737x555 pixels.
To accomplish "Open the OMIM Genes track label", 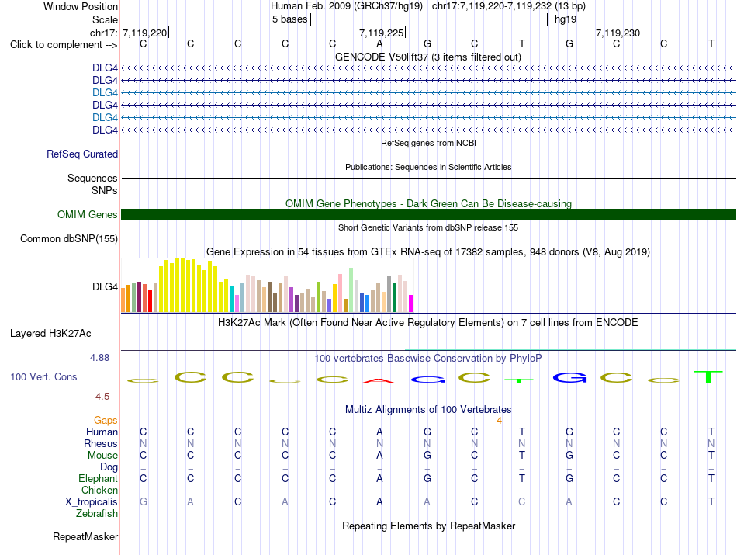I will tap(88, 214).
